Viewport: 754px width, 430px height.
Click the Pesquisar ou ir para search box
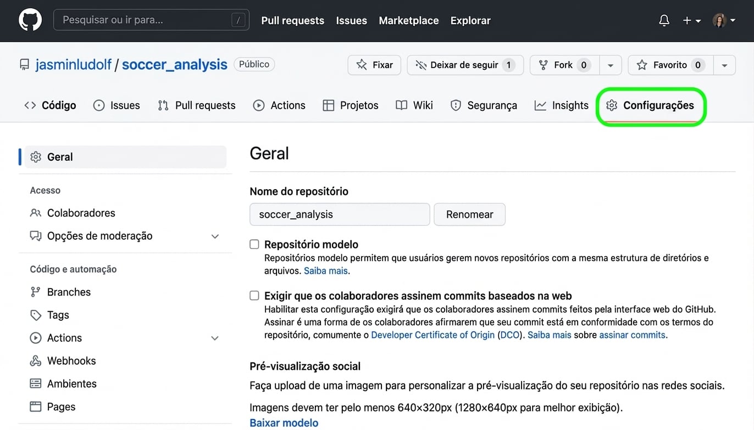click(151, 20)
